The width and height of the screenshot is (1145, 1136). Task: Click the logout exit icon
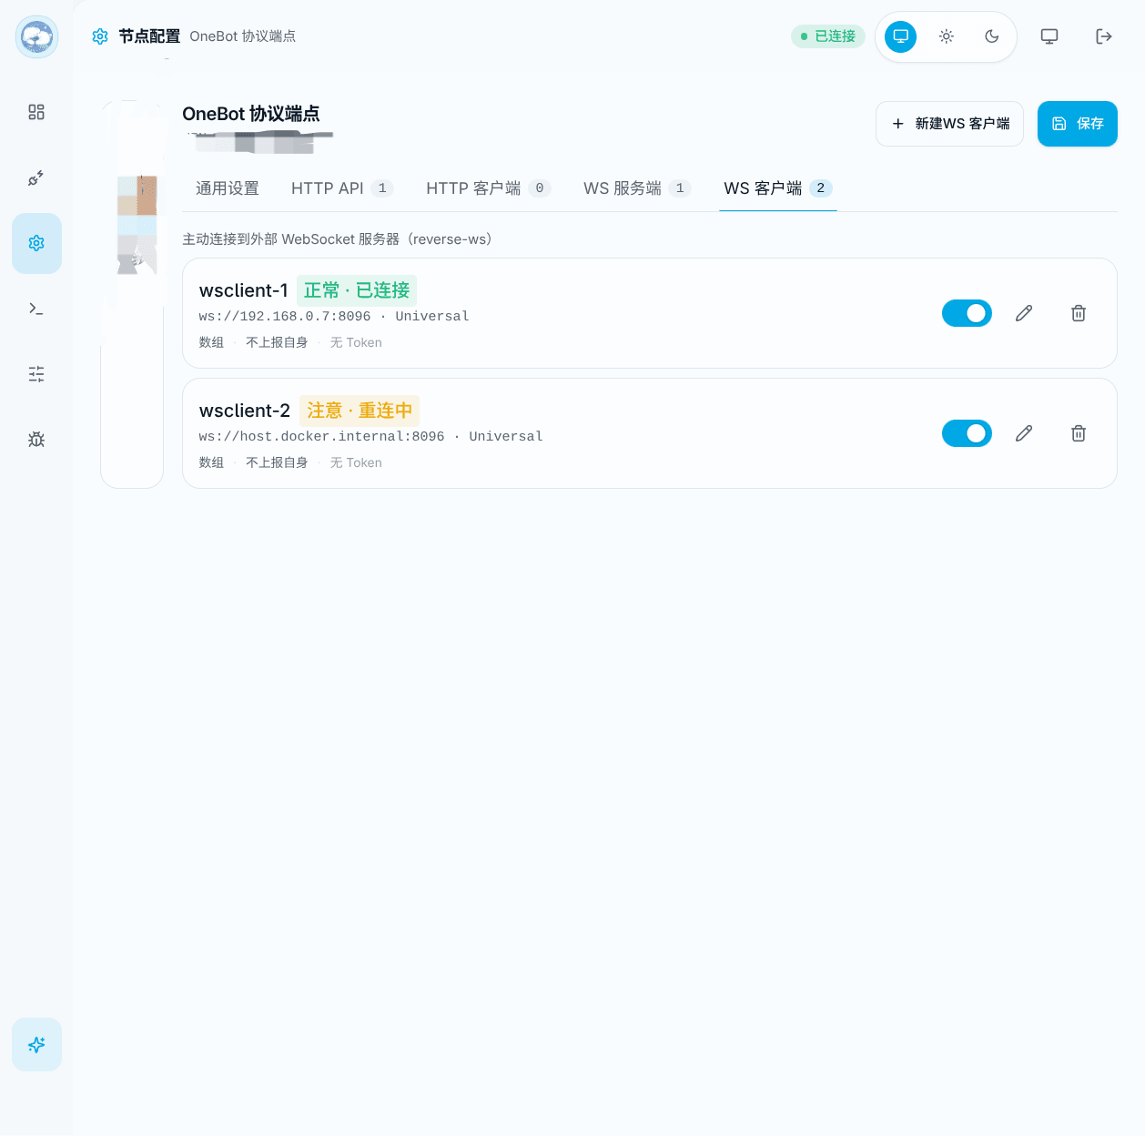(x=1104, y=36)
